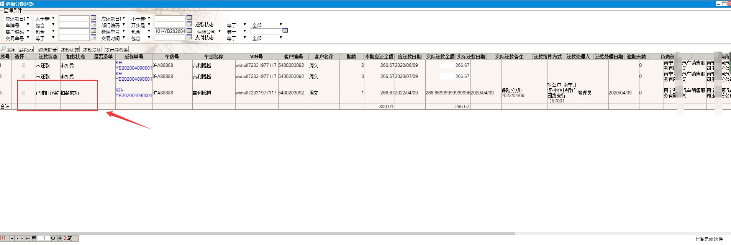Image resolution: width=731 pixels, height=245 pixels.
Task: Click the horizontal scrollbar at the bottom
Action: (257, 233)
